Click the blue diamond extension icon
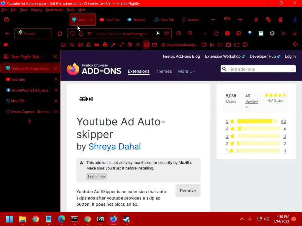The height and width of the screenshot is (226, 302). 250,33
